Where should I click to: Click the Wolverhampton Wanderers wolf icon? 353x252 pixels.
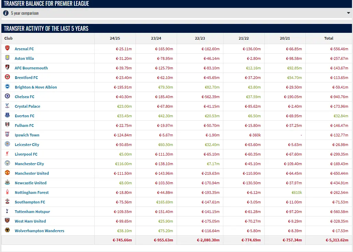tap(7, 230)
